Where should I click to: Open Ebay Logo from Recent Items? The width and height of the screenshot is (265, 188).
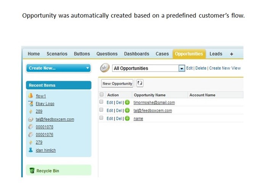coord(45,104)
